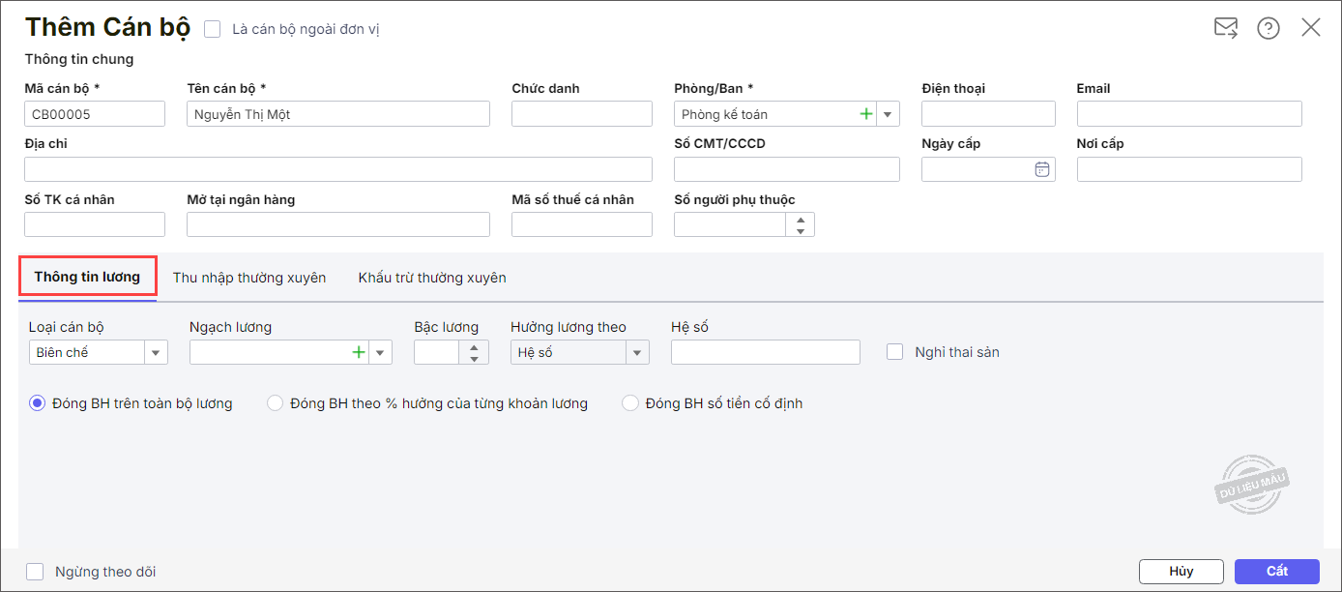Click the Hủy cancel button

1181,571
